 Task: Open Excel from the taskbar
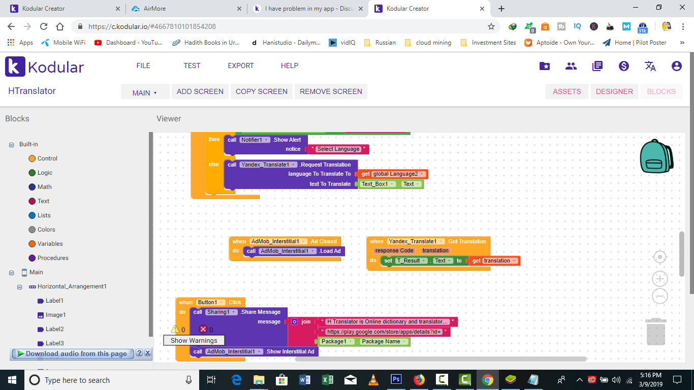coord(328,379)
